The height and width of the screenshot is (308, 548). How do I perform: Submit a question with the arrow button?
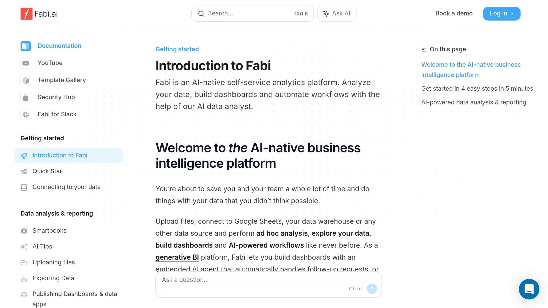372,289
